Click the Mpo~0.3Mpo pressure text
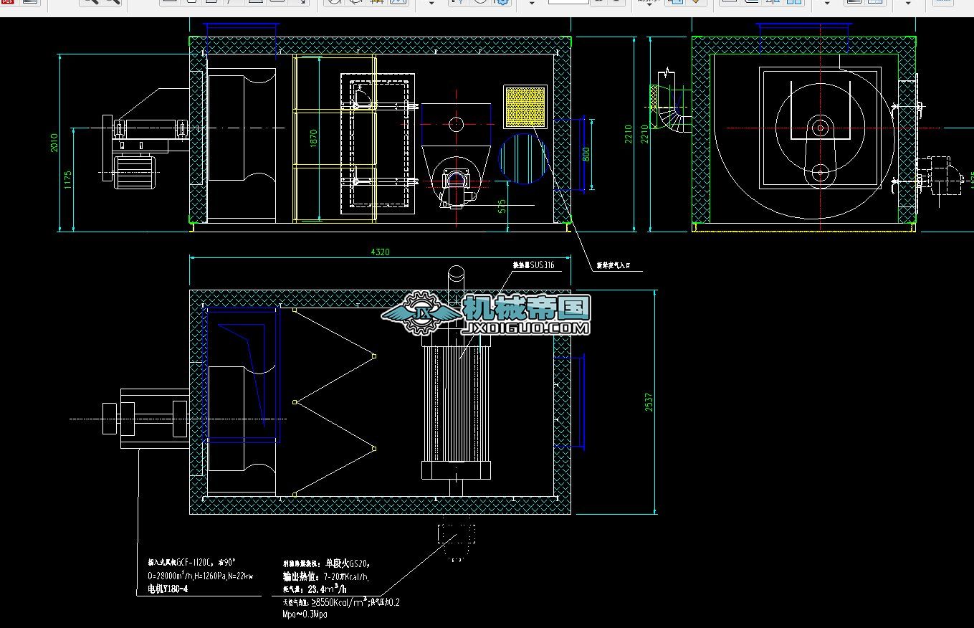 tap(305, 615)
